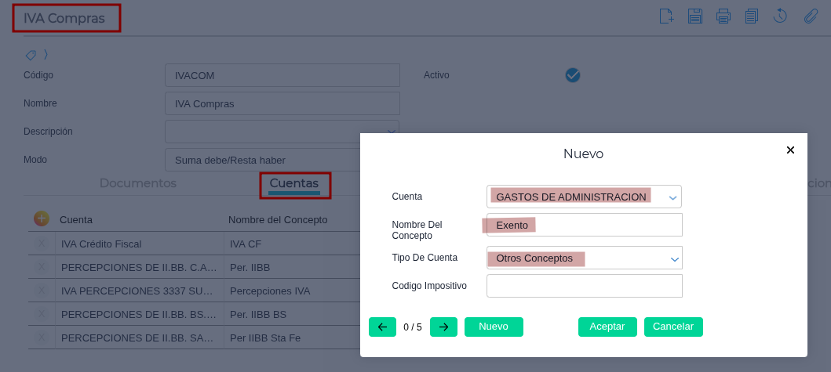Screen dimensions: 831x372
Task: Click the copy document icon
Action: 751,16
